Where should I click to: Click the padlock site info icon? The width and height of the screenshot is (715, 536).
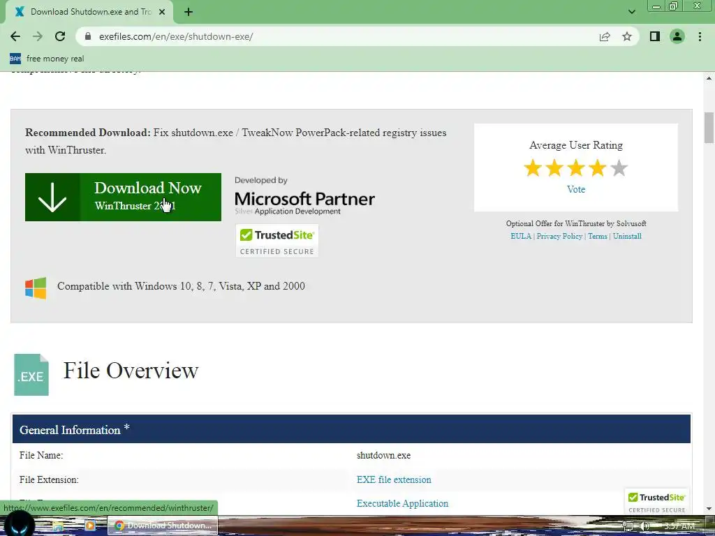88,36
